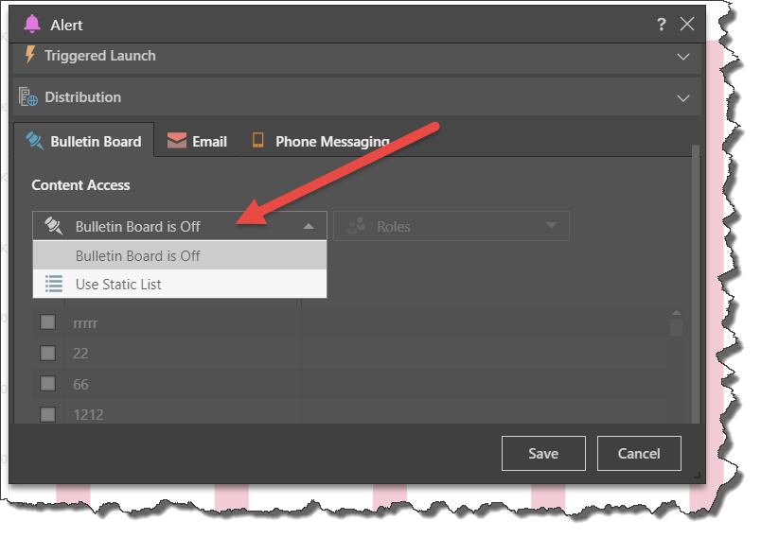The height and width of the screenshot is (538, 761).
Task: Open help with the question mark icon
Action: coord(660,25)
